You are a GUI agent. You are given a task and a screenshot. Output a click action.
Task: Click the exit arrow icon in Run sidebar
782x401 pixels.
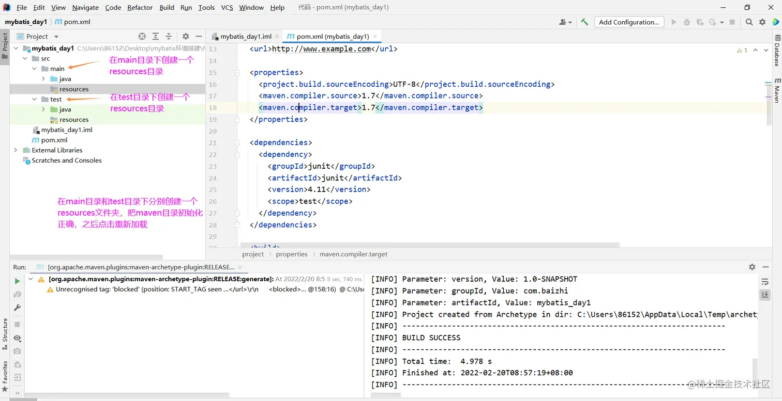[17, 377]
